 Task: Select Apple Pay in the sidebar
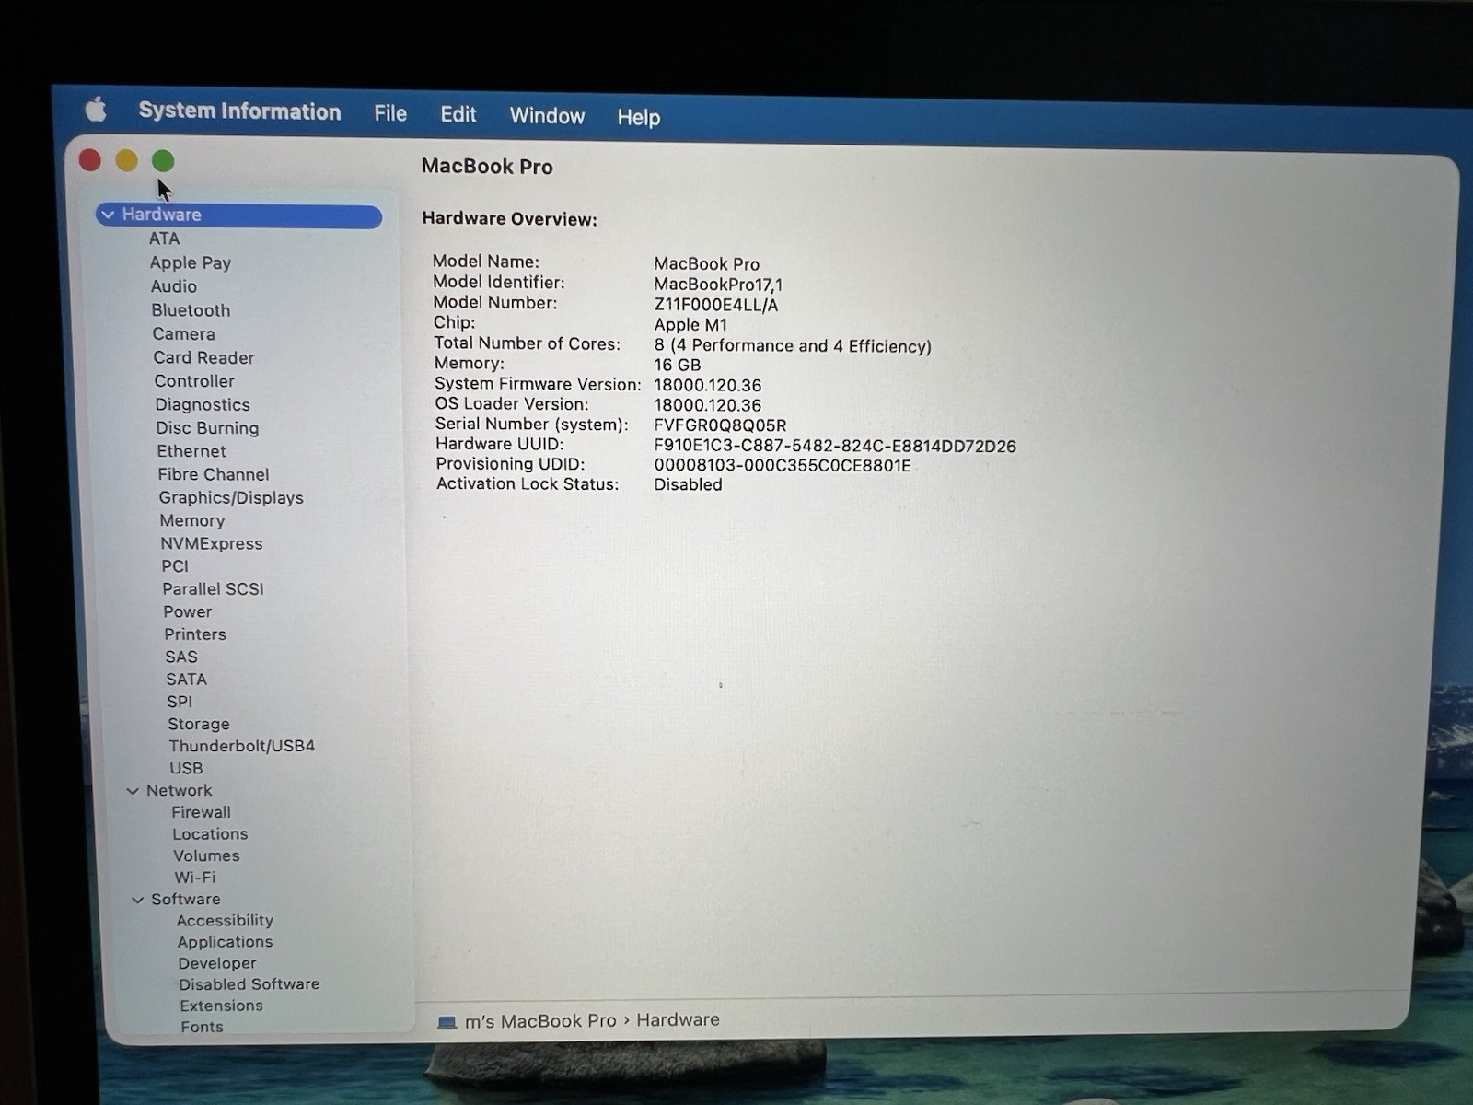tap(191, 262)
